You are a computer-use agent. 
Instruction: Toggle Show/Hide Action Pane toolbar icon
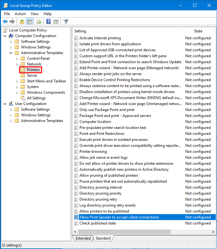pos(56,22)
